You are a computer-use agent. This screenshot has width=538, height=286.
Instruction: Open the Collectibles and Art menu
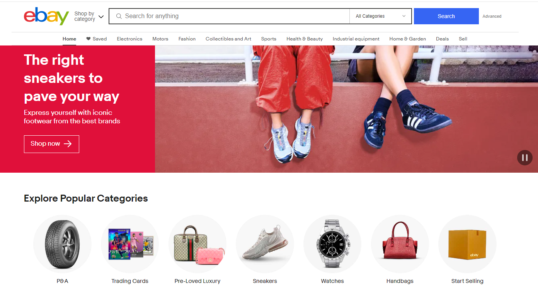[228, 39]
